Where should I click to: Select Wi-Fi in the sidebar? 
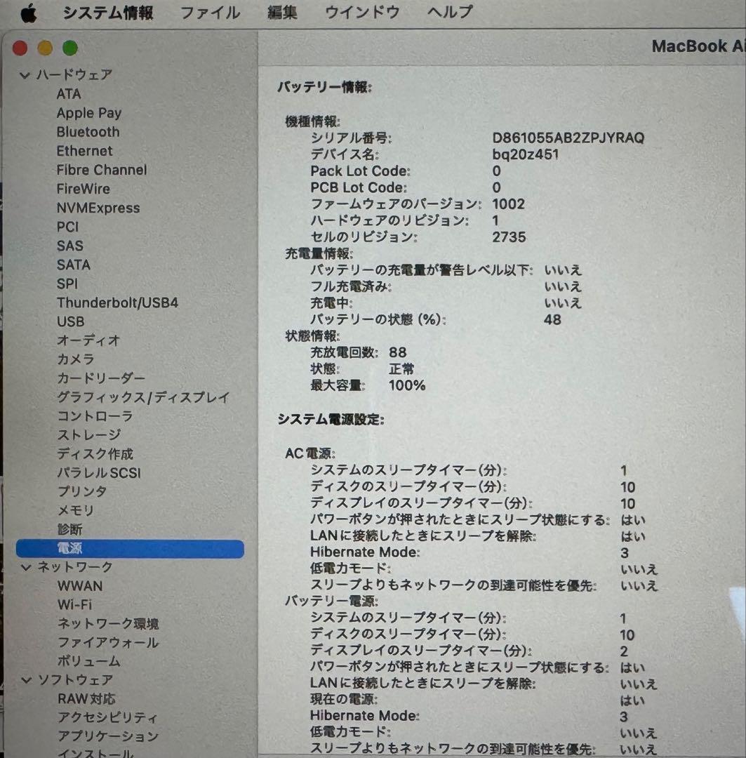75,605
